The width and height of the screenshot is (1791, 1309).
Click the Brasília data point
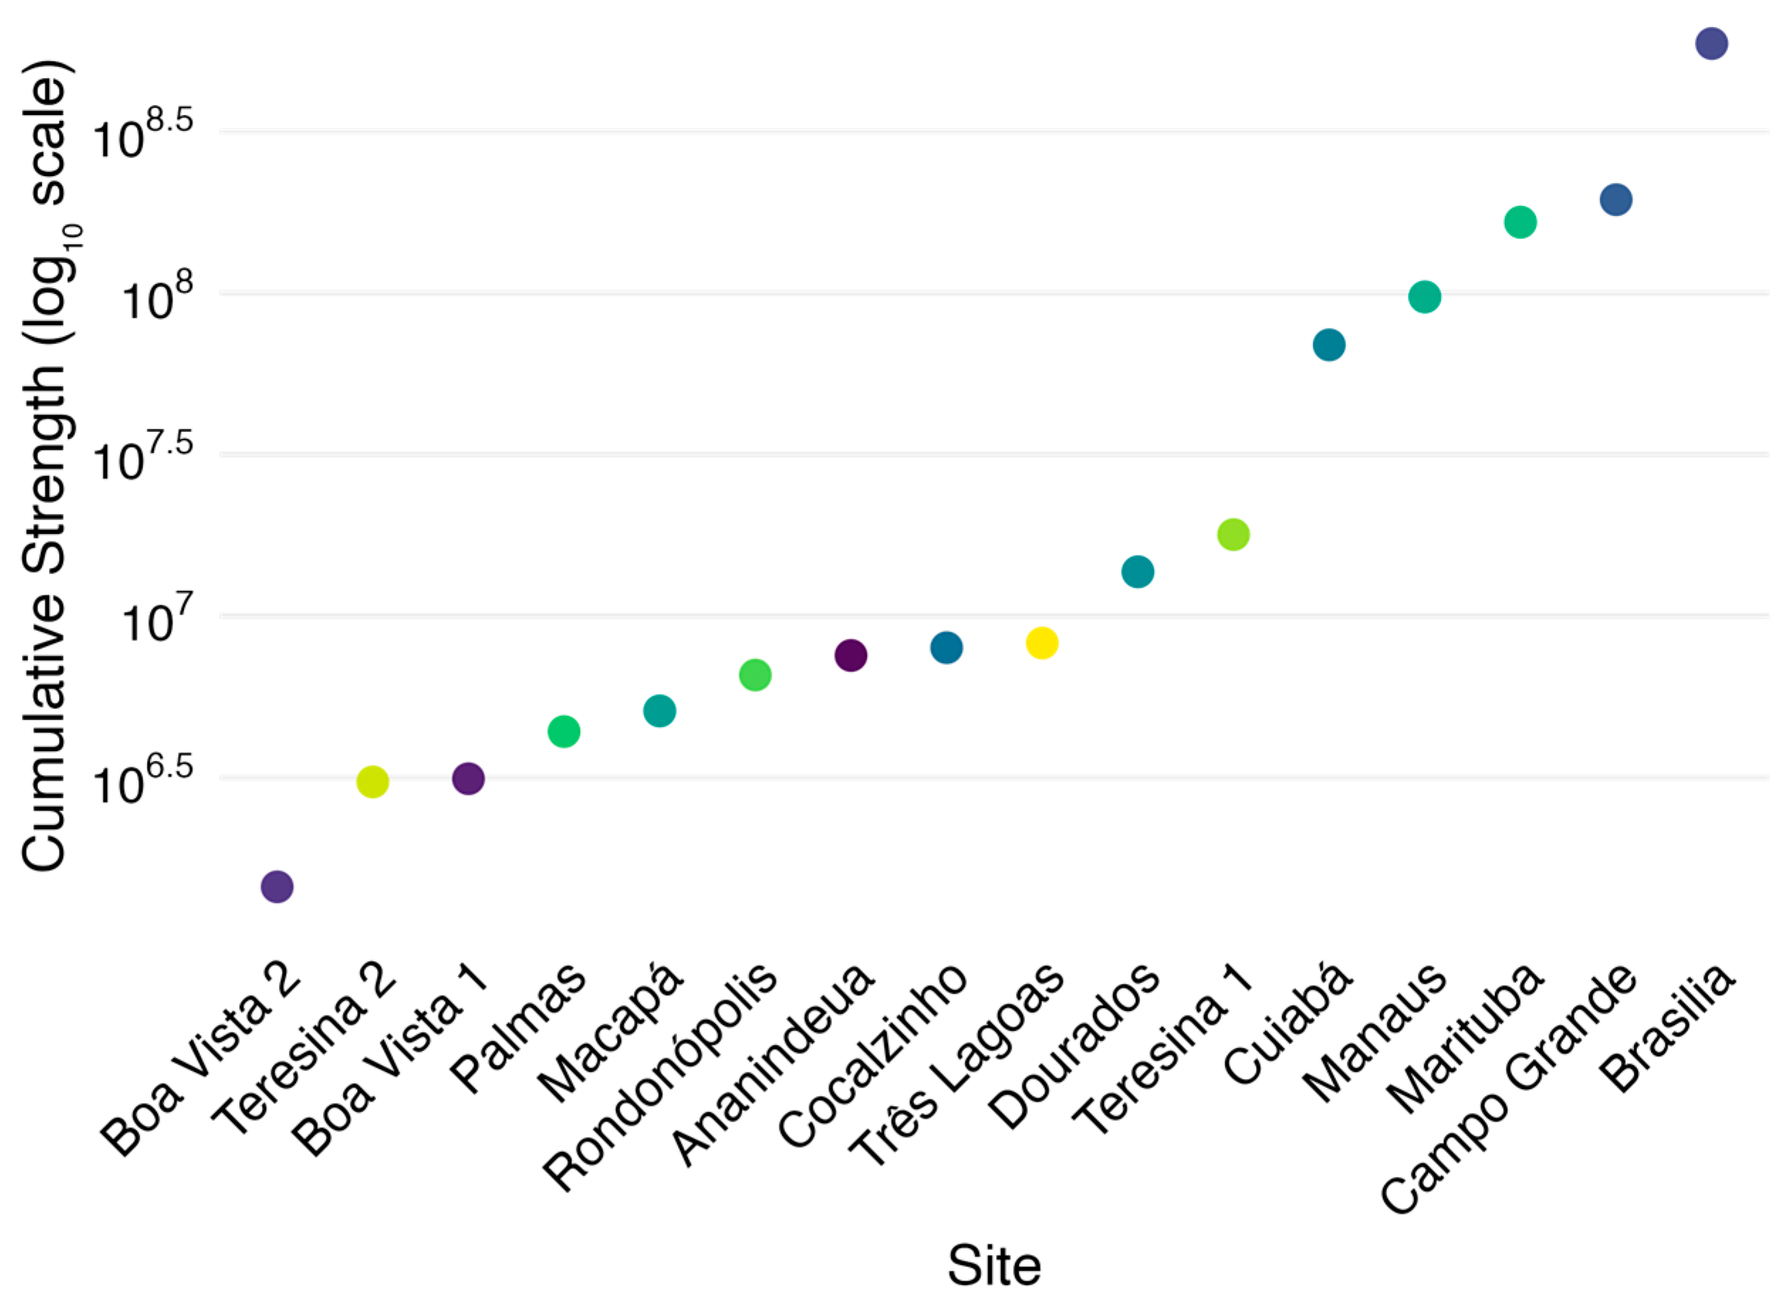pos(1711,43)
